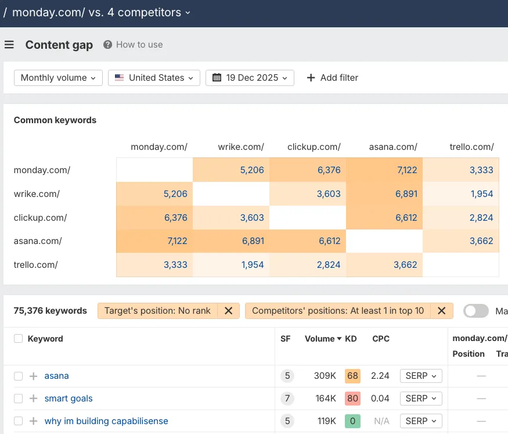Remove the Competitors' positions filter with its X
Image resolution: width=508 pixels, height=434 pixels.
441,310
